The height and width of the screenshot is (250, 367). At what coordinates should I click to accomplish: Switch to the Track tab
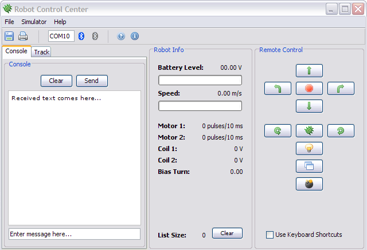click(42, 52)
